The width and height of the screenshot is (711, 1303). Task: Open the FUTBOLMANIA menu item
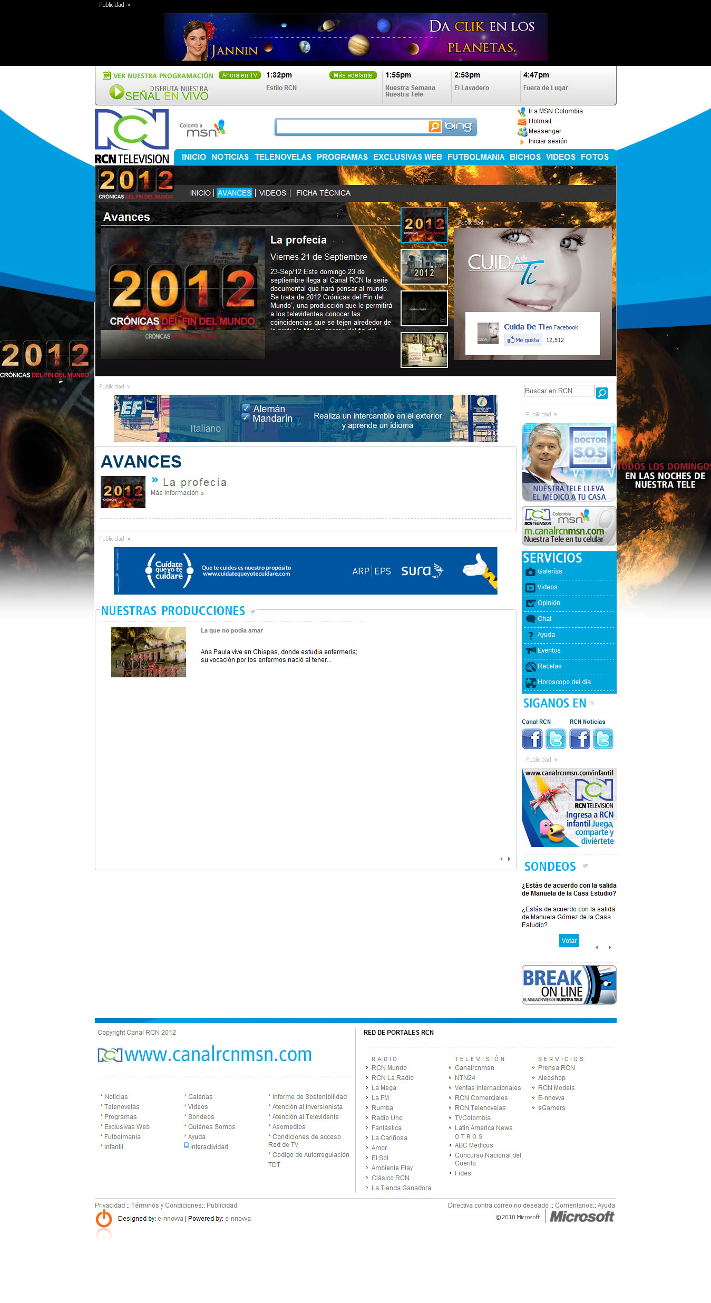tap(476, 157)
